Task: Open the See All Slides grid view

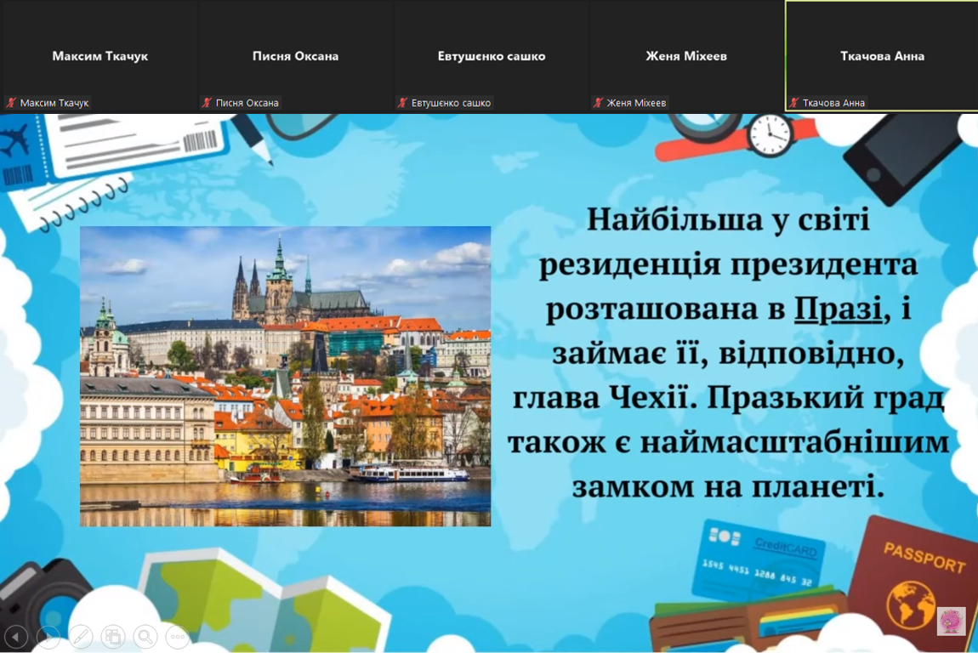Action: (x=113, y=636)
